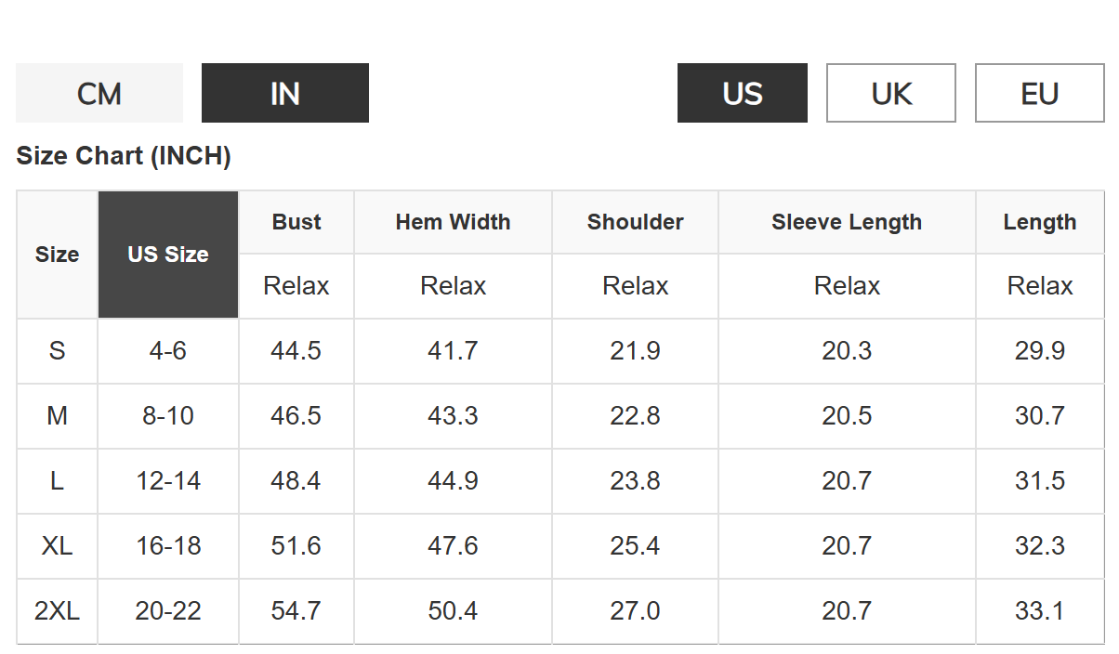Click the Hem Width column header
1119x654 pixels.
pos(453,222)
